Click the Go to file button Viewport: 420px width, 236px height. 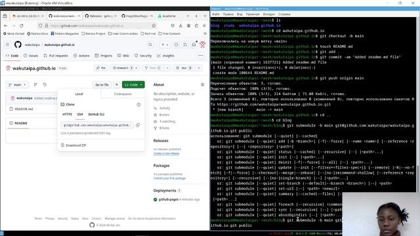click(x=102, y=85)
